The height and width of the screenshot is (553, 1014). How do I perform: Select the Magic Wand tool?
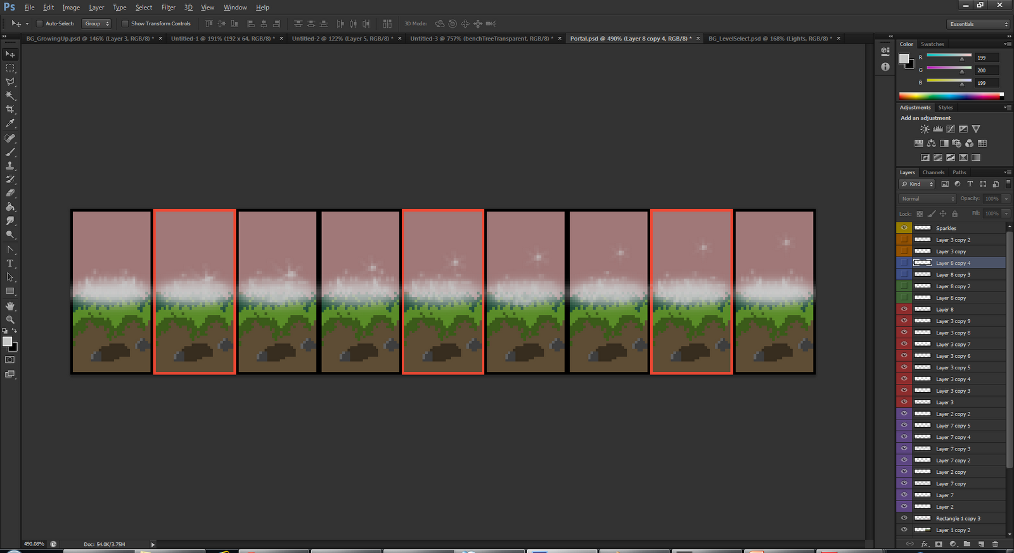[10, 96]
